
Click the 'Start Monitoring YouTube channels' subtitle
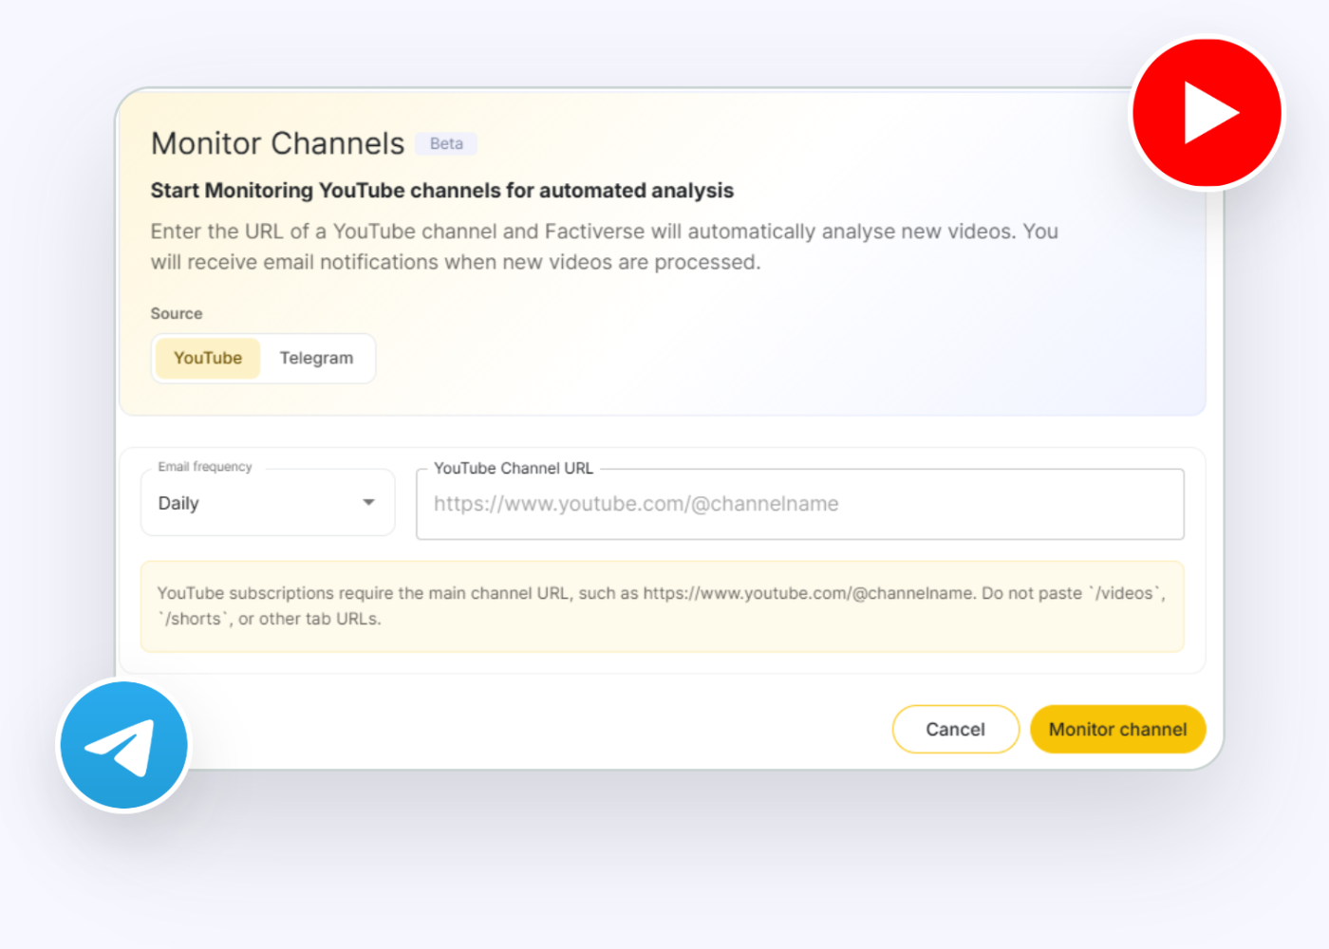tap(442, 190)
